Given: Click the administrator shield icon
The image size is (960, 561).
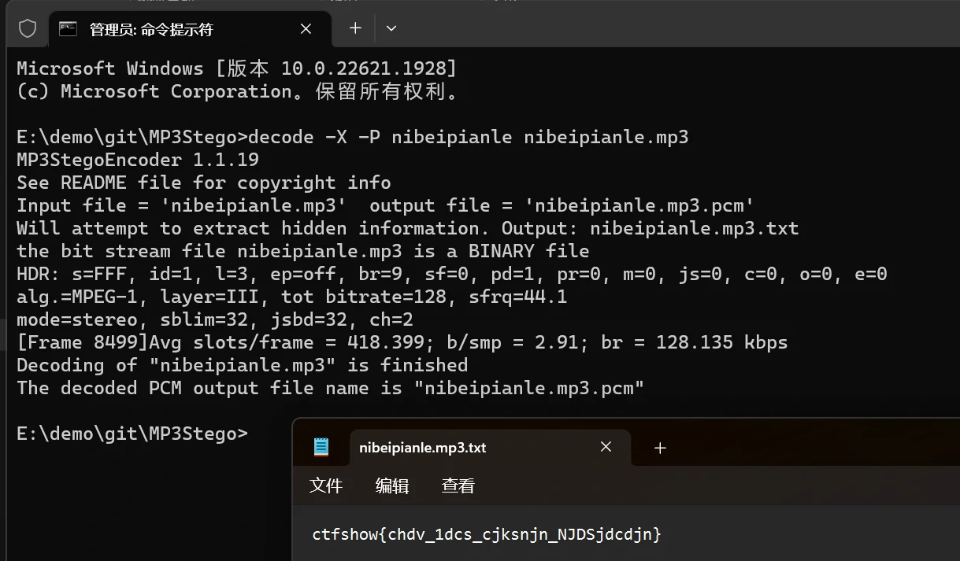Looking at the screenshot, I should 28,29.
